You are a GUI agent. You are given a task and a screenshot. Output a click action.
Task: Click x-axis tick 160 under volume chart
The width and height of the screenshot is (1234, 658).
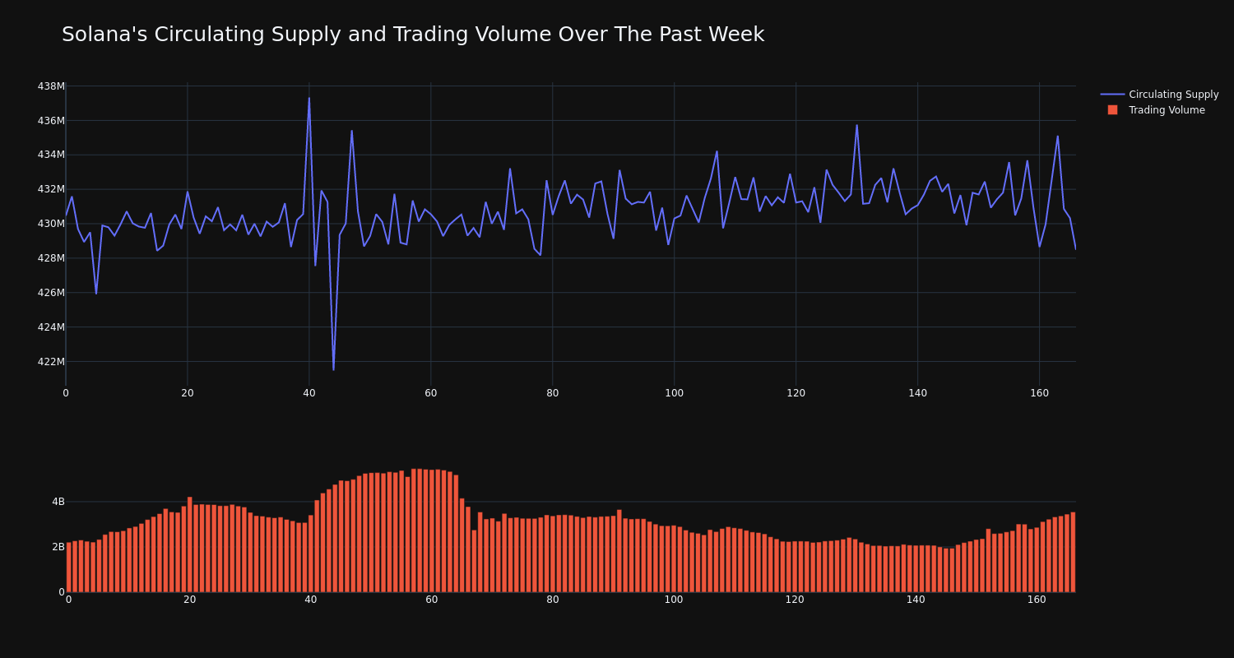[x=1037, y=600]
